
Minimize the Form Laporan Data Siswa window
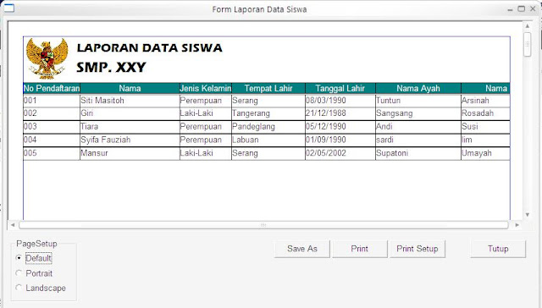(510, 9)
